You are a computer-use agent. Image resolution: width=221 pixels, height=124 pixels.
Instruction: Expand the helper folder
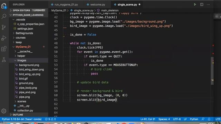29,56
